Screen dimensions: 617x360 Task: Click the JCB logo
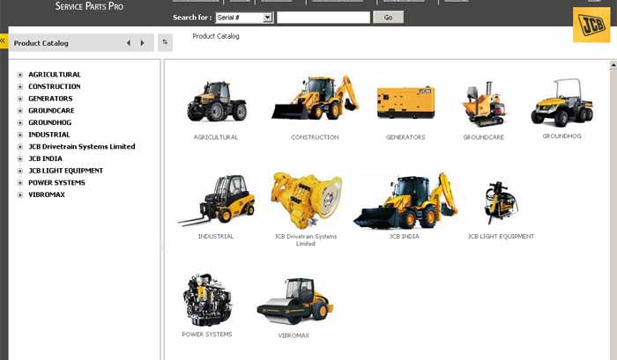589,25
